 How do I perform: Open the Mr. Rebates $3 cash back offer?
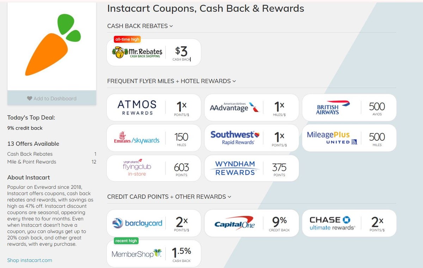tap(154, 52)
